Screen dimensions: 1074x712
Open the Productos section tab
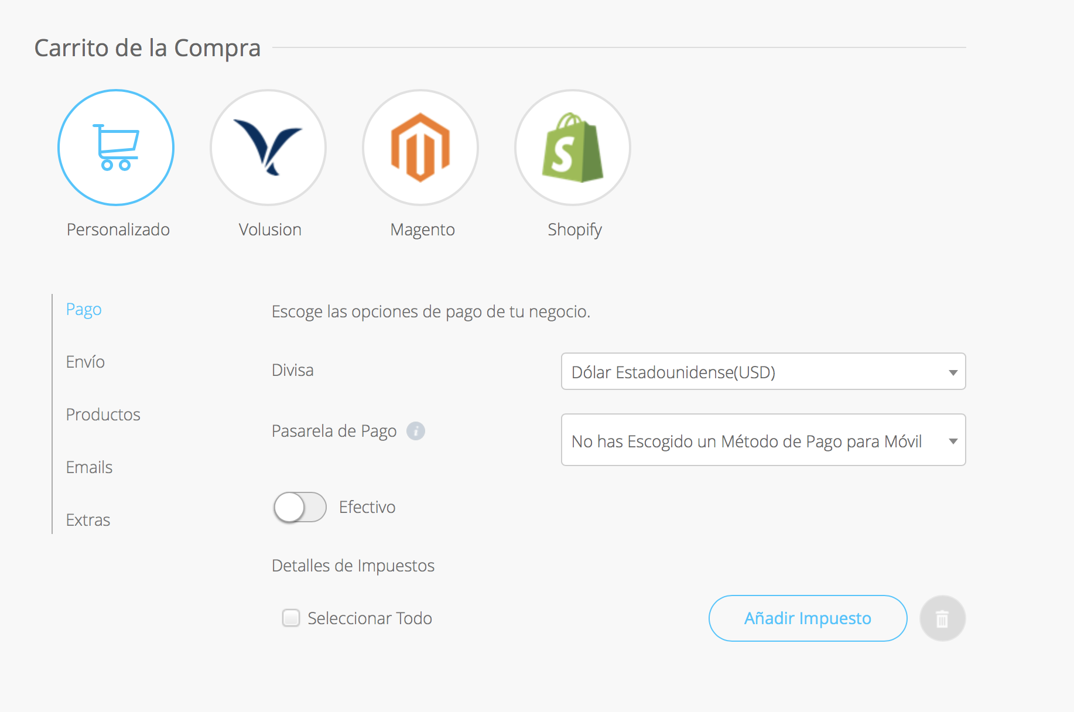103,415
